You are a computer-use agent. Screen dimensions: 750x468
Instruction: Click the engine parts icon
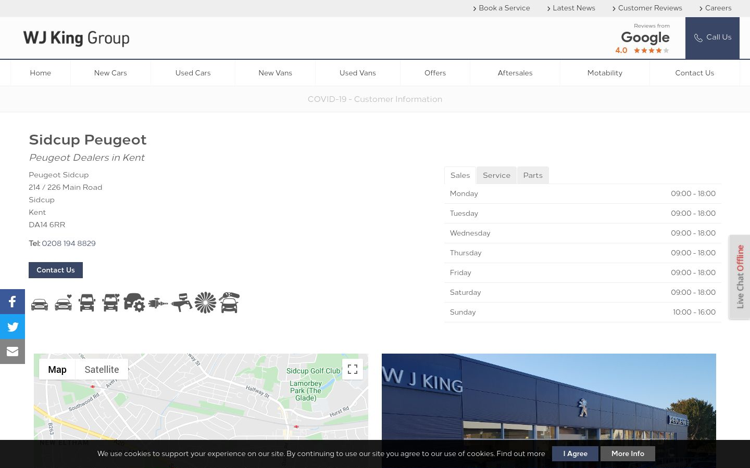click(158, 303)
